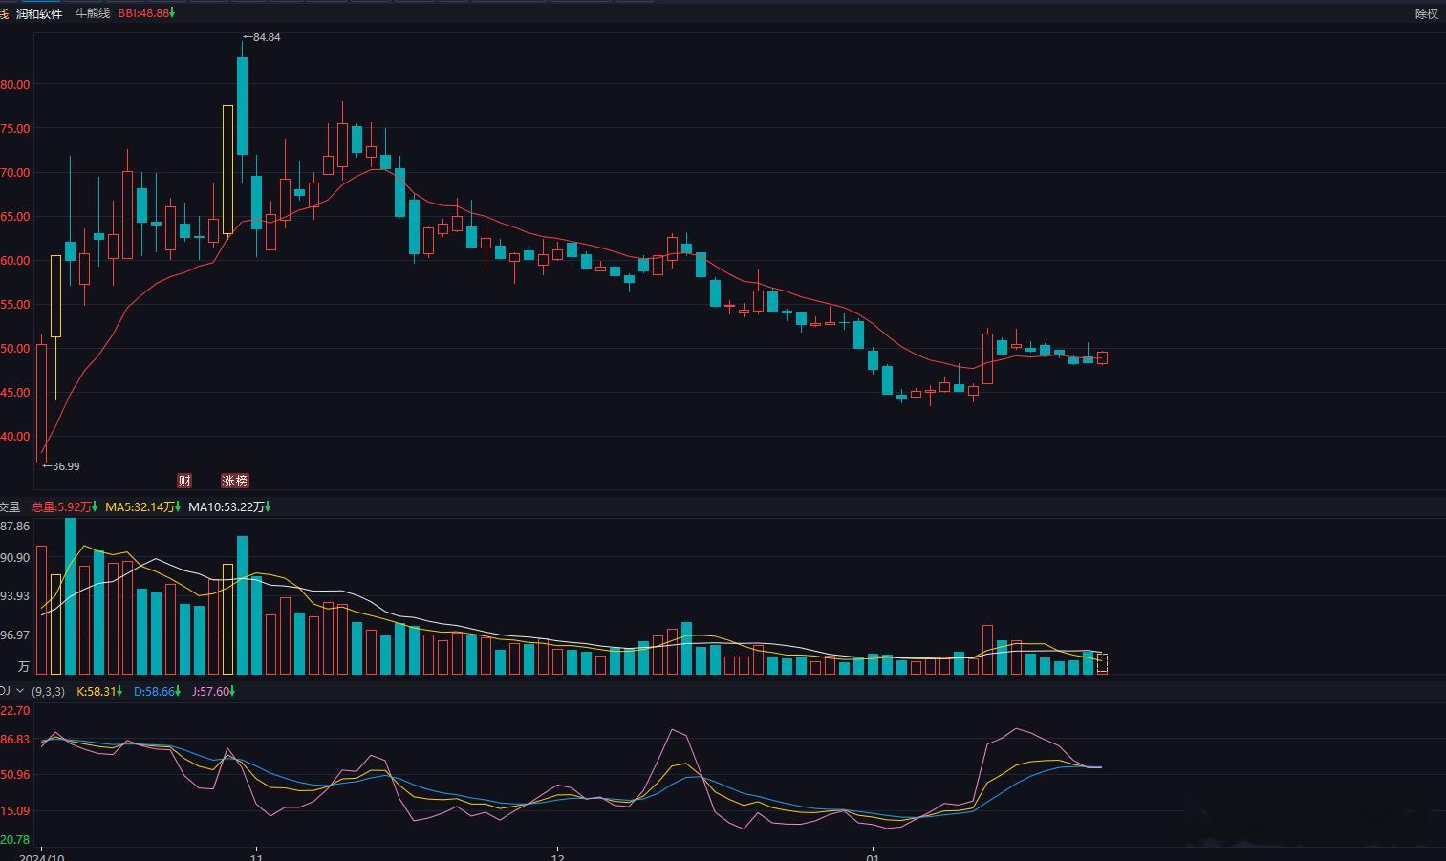Image resolution: width=1446 pixels, height=861 pixels.
Task: Click the 40.00 price axis label
Action: click(x=15, y=436)
